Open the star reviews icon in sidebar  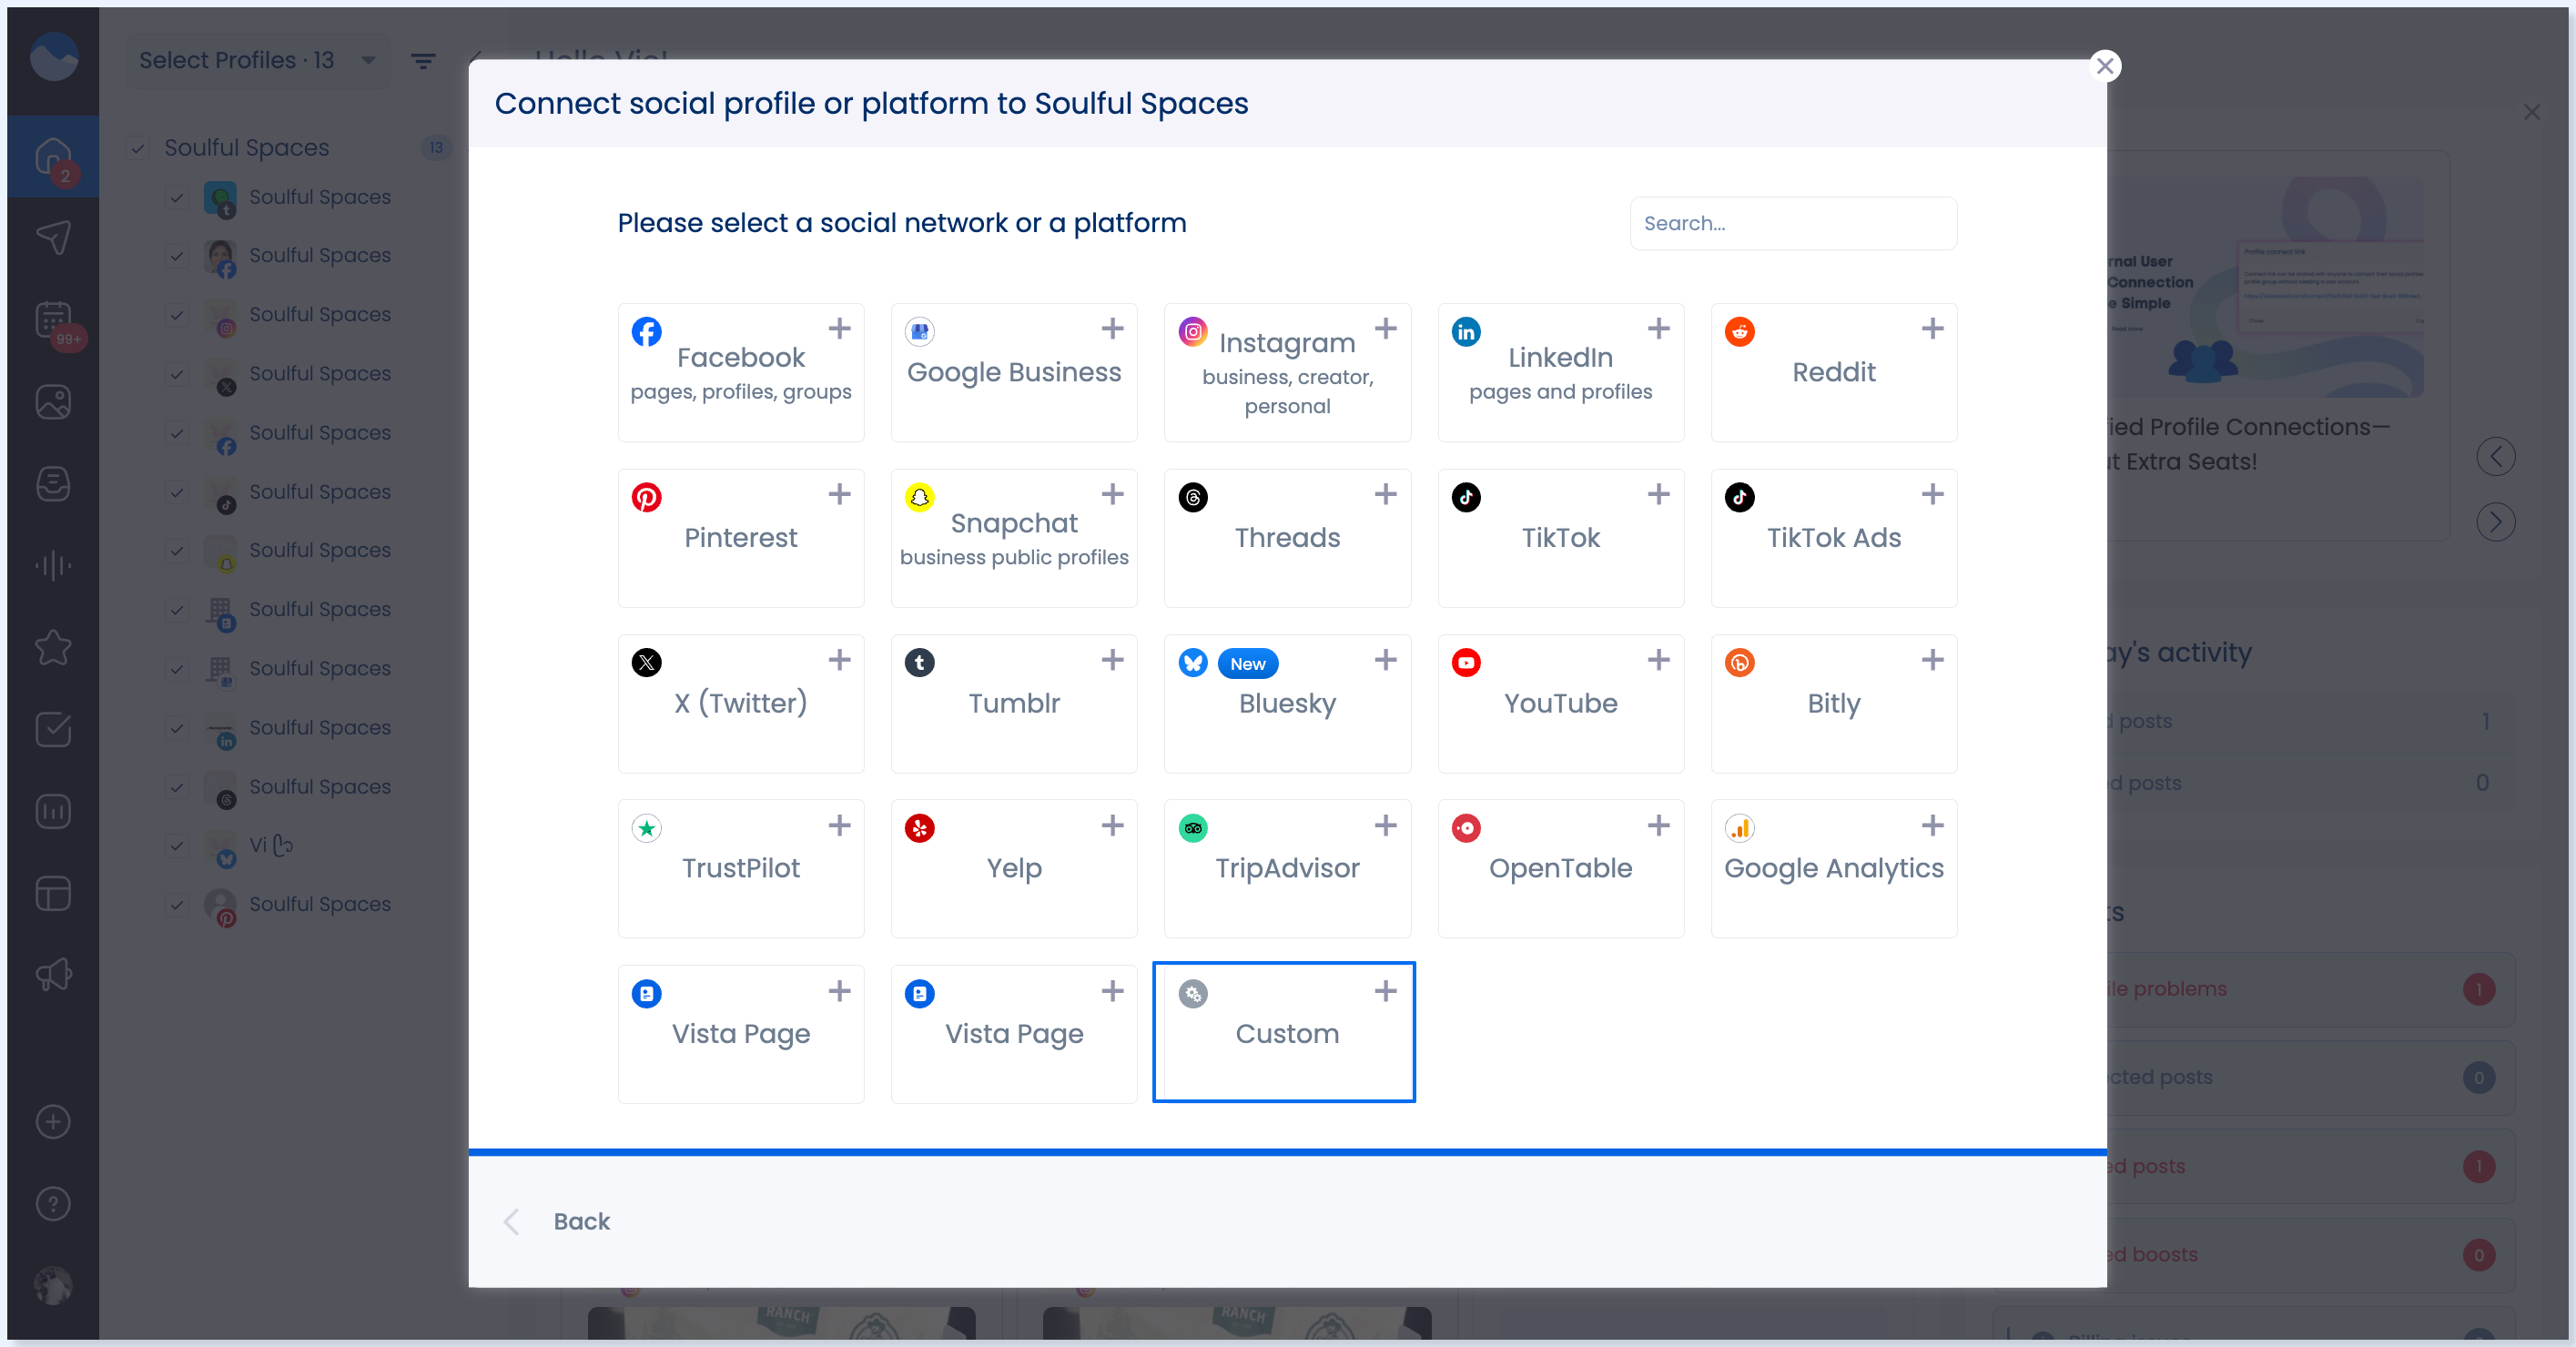coord(53,647)
